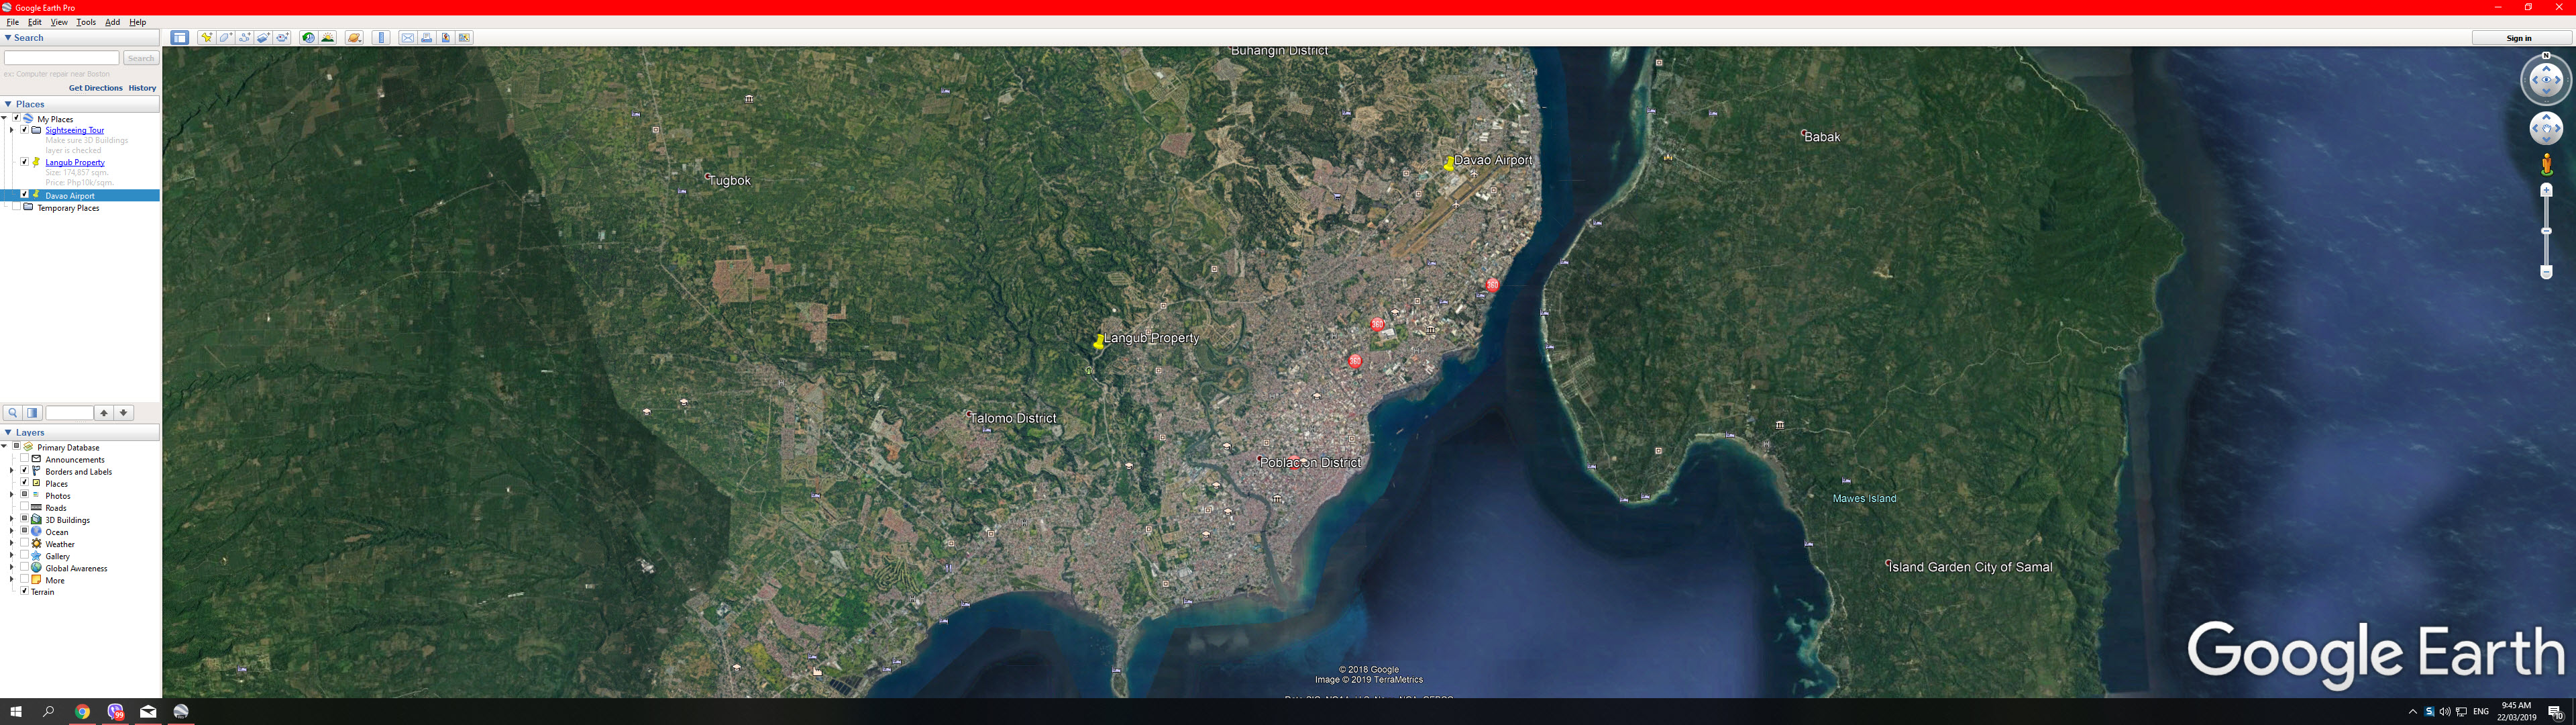Open the File menu
Image resolution: width=2576 pixels, height=725 pixels.
(13, 22)
